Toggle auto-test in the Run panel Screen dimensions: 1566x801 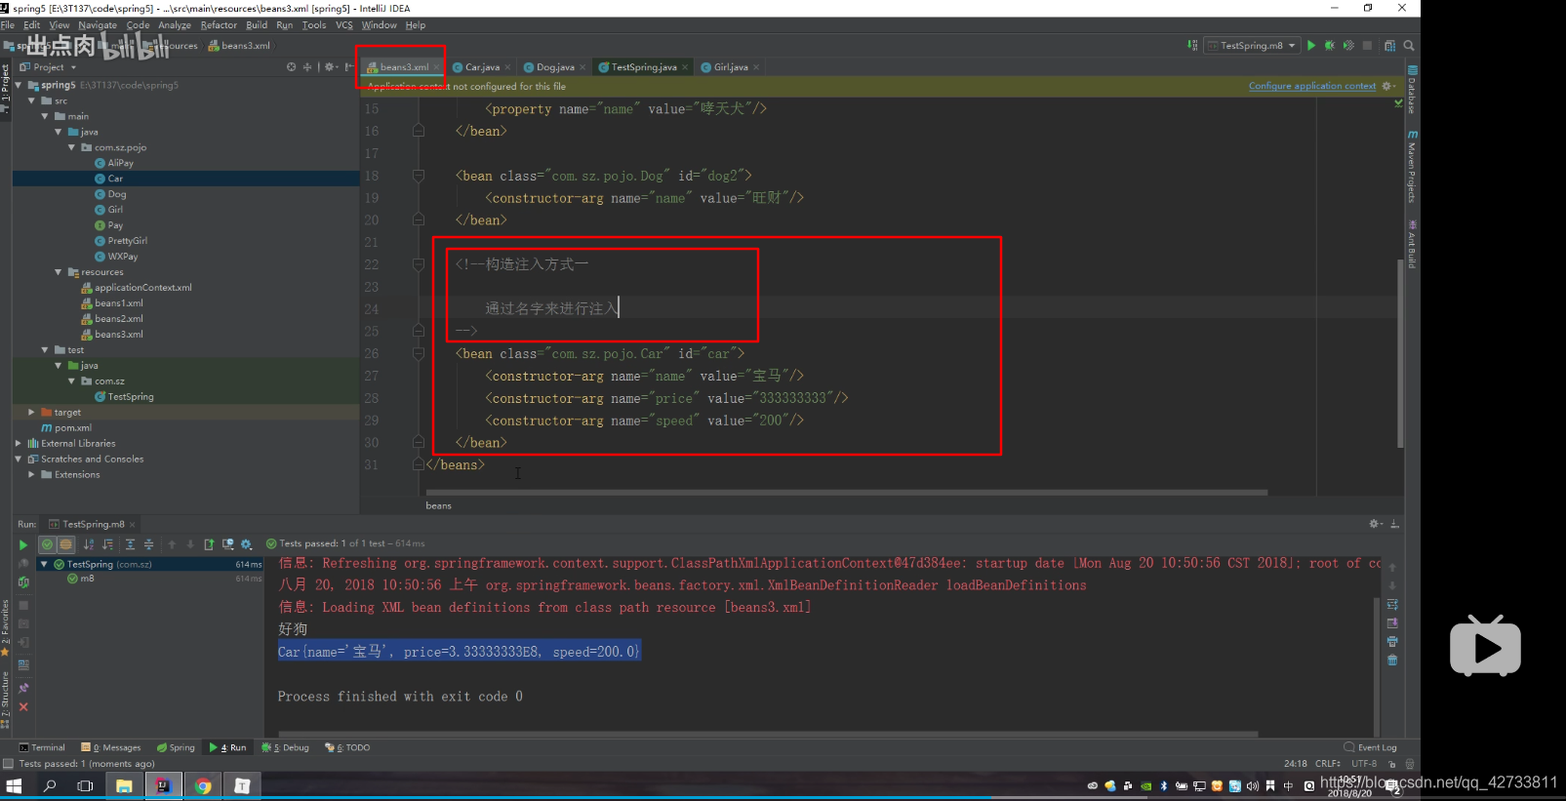pos(23,582)
